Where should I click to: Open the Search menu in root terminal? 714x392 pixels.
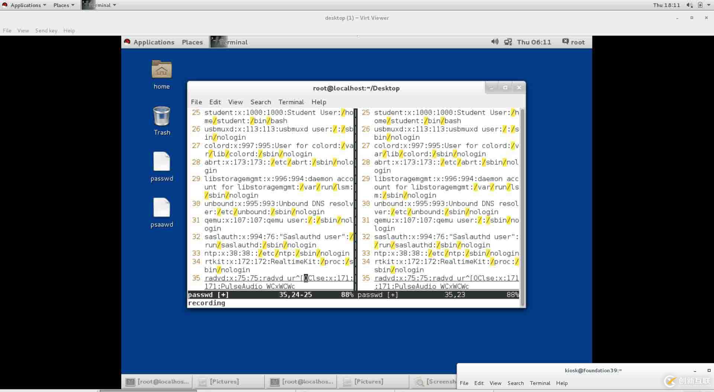(260, 102)
